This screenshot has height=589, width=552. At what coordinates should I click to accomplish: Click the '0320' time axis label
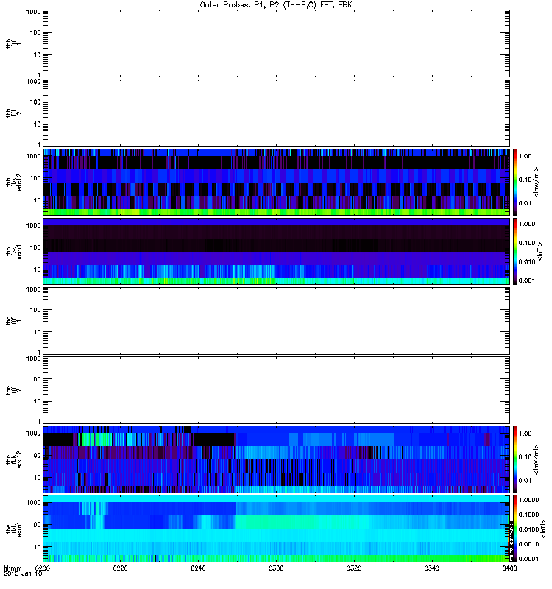(354, 568)
